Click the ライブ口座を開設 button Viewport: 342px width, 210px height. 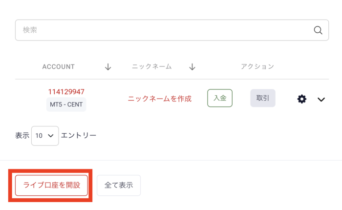51,185
